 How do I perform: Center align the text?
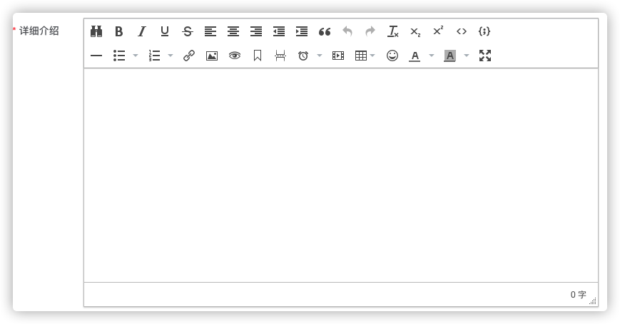pos(233,31)
